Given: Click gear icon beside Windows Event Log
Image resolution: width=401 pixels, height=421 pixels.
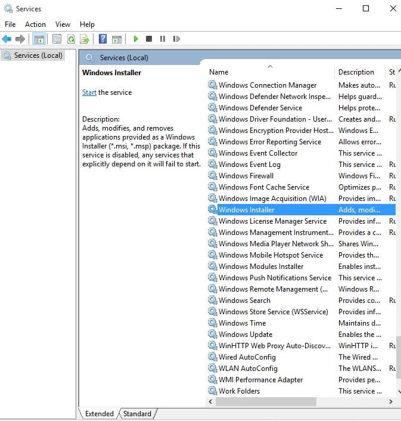Looking at the screenshot, I should coord(213,165).
